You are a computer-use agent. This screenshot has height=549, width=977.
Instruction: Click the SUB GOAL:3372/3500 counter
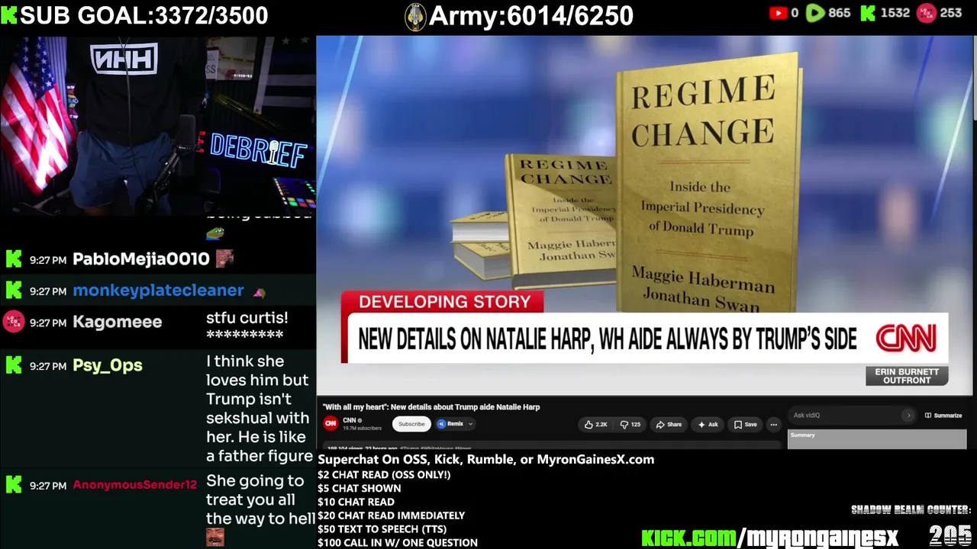point(143,15)
